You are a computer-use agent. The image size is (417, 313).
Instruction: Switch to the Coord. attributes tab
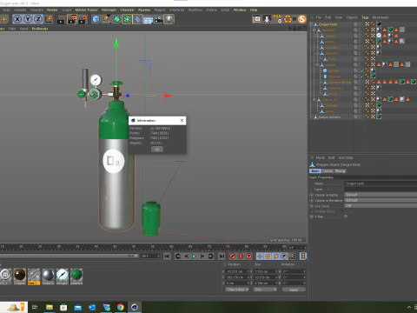point(328,171)
